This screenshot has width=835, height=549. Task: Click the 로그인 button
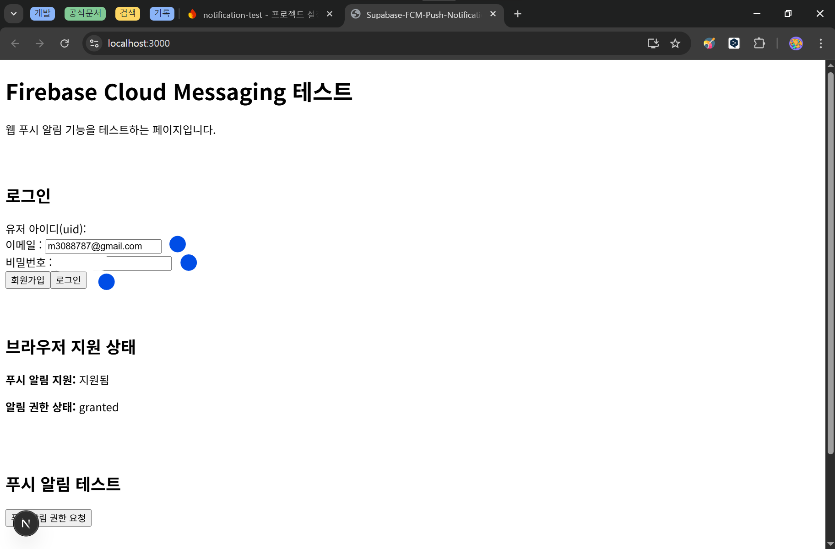tap(68, 280)
